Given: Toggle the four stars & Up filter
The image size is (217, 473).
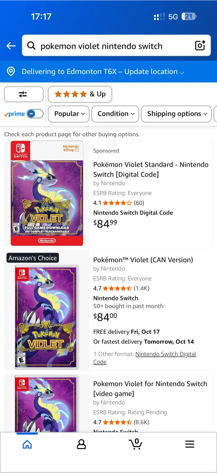Looking at the screenshot, I should tap(80, 94).
